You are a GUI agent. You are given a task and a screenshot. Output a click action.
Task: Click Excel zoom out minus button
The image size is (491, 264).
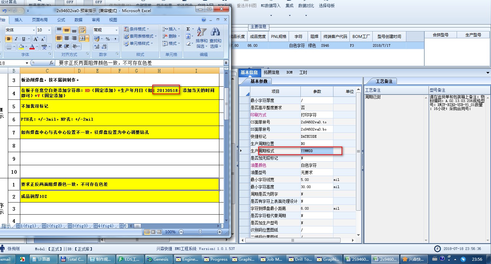pyautogui.click(x=181, y=232)
